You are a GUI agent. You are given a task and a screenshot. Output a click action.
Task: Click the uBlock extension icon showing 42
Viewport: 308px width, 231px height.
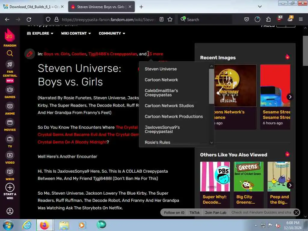(279, 19)
